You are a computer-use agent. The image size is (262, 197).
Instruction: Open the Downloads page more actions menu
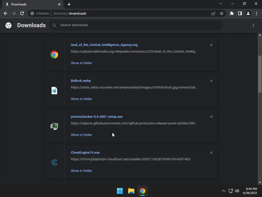[x=253, y=25]
